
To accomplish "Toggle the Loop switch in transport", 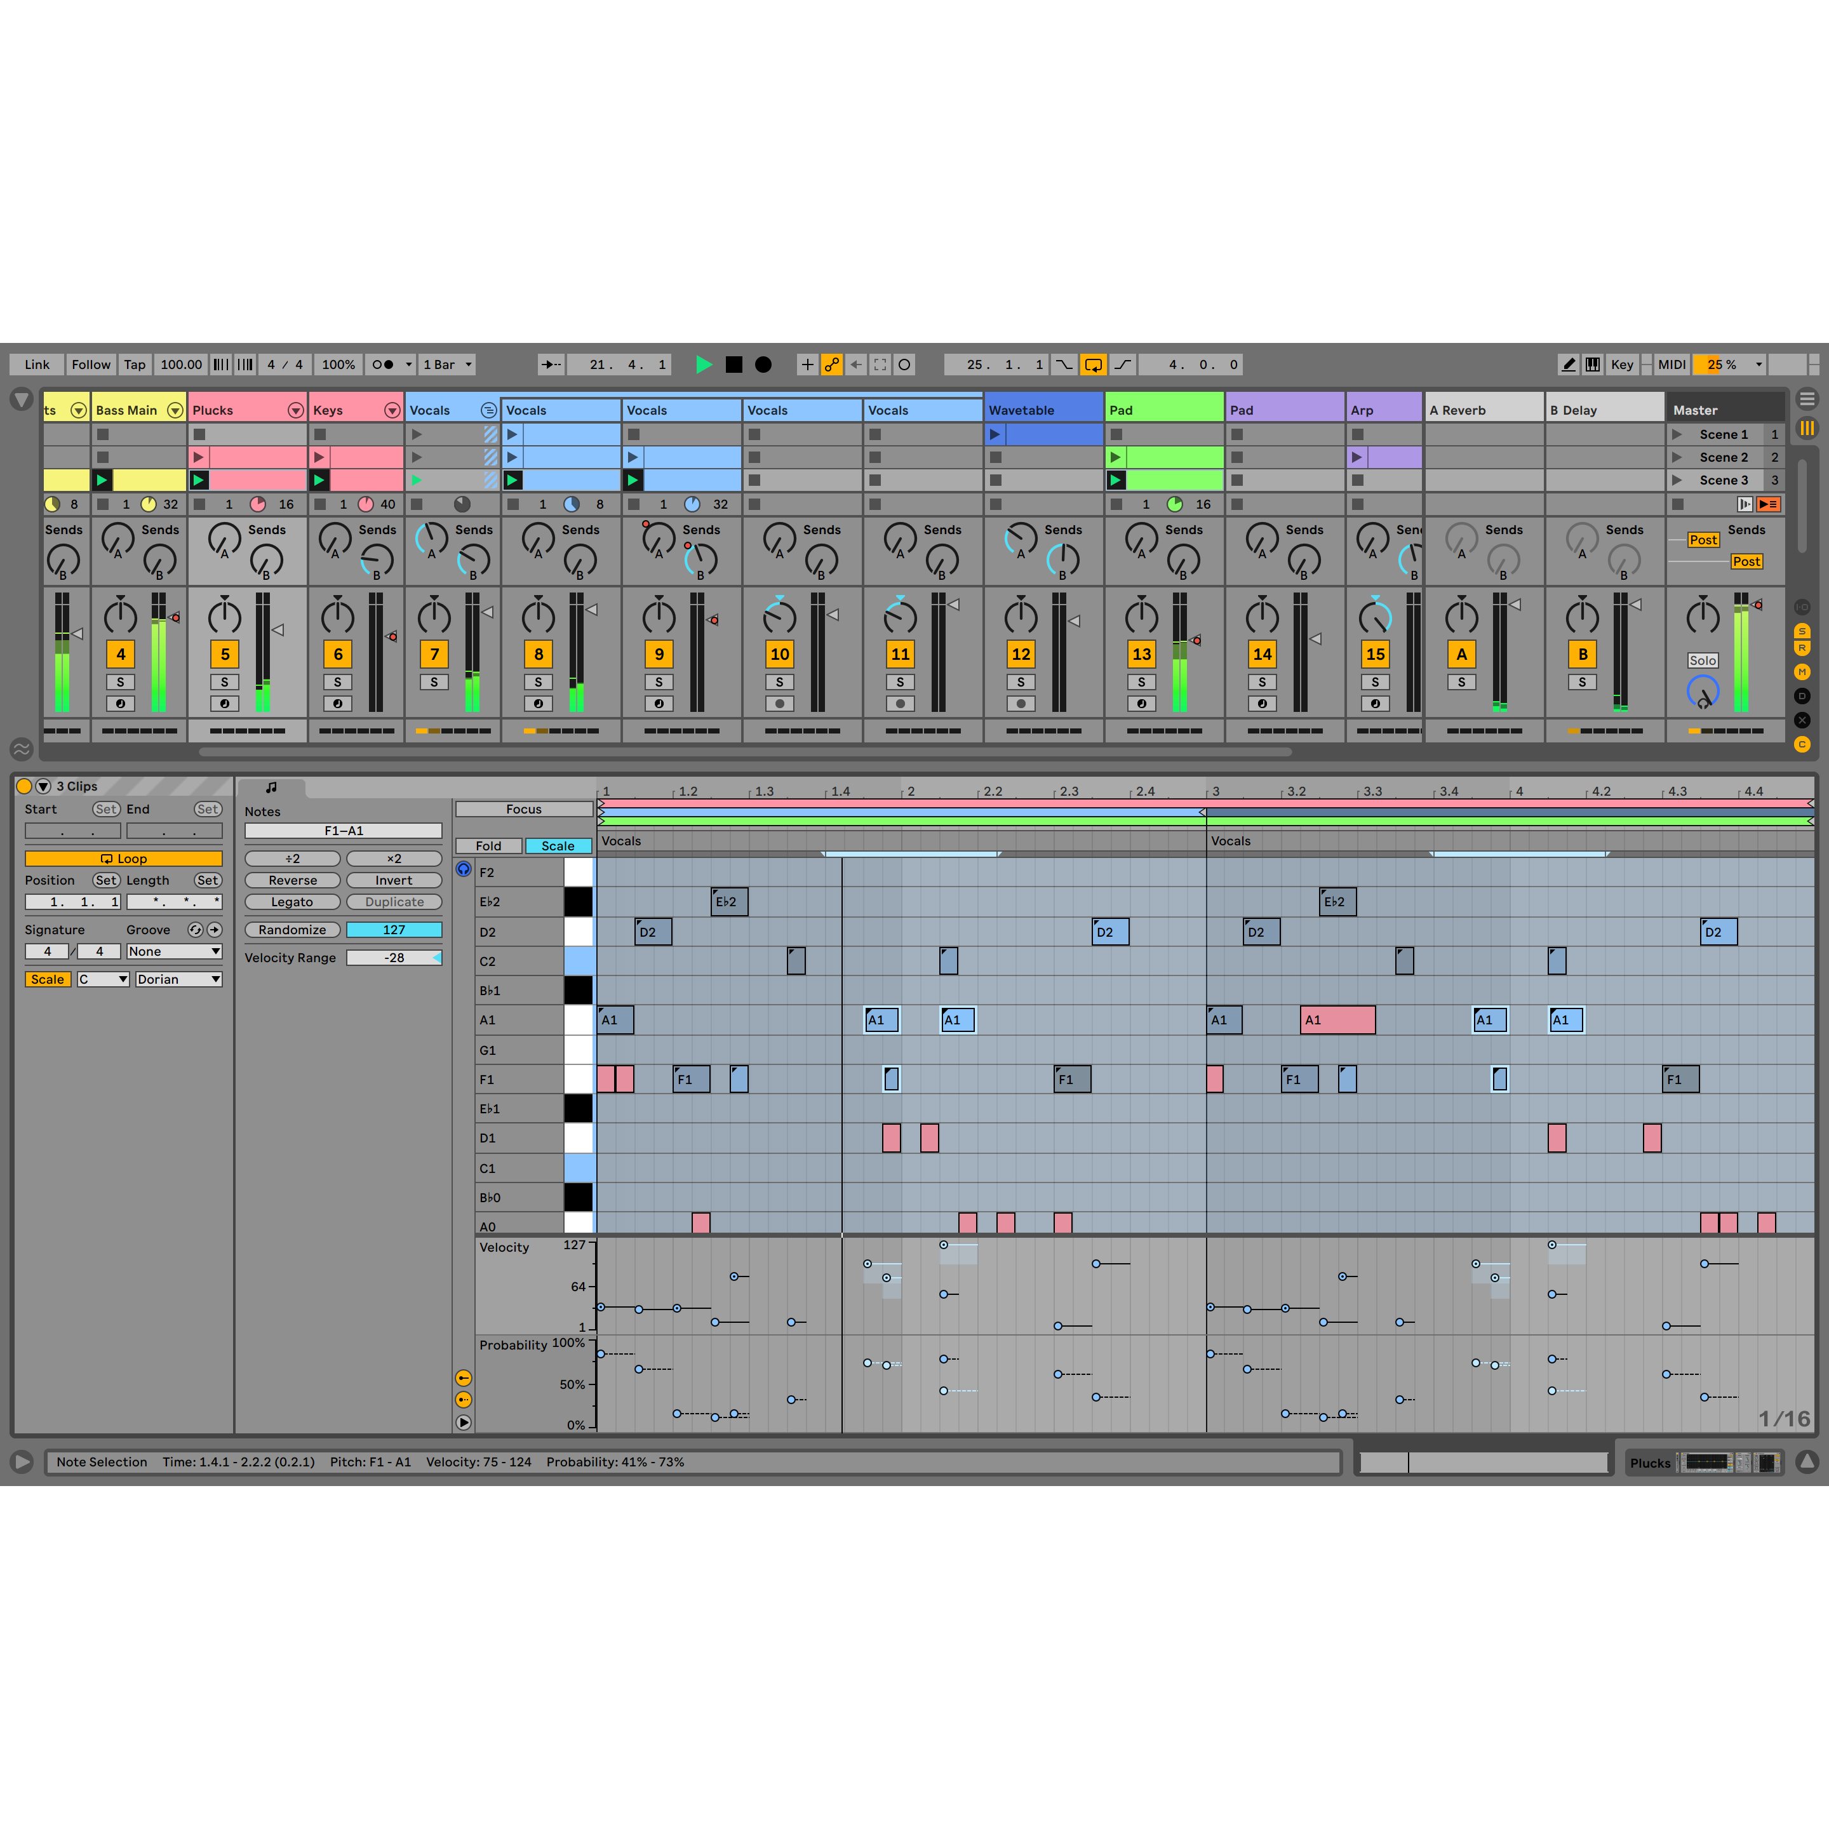I will pyautogui.click(x=1094, y=365).
